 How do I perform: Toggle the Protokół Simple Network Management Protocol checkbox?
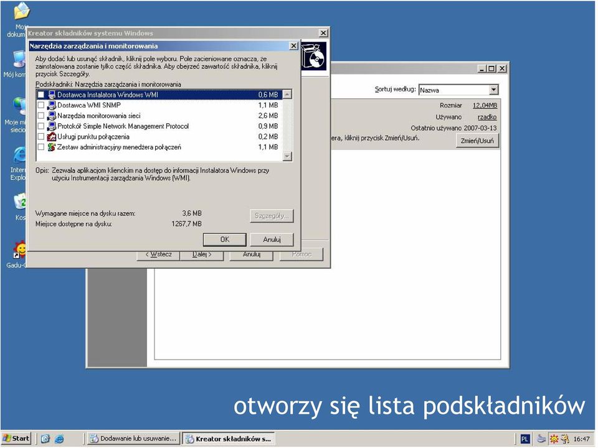[41, 126]
